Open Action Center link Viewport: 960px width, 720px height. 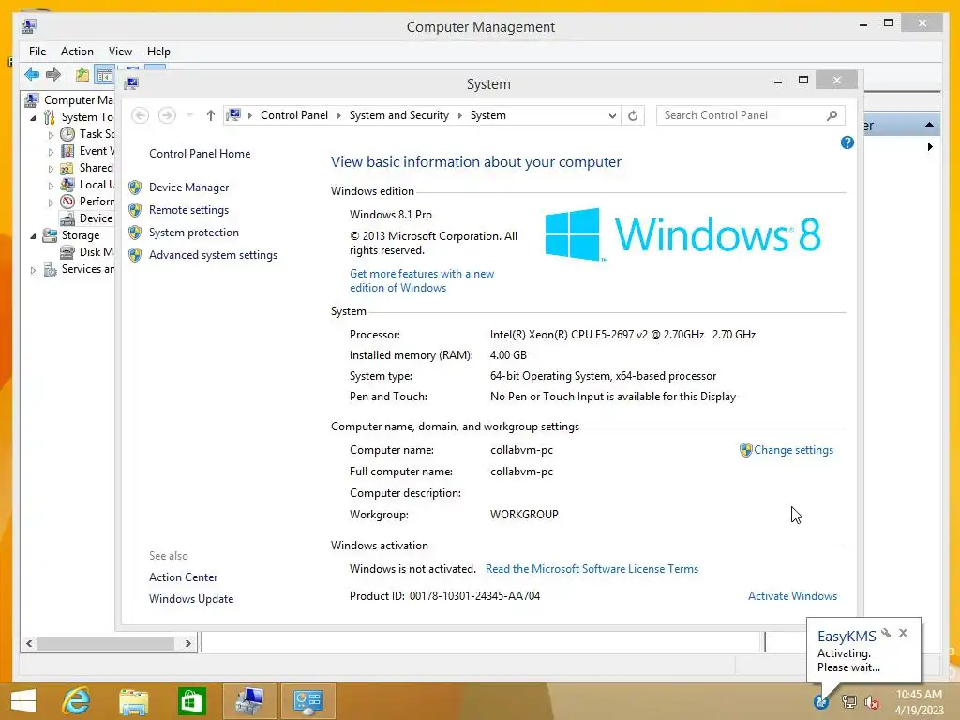click(x=183, y=577)
